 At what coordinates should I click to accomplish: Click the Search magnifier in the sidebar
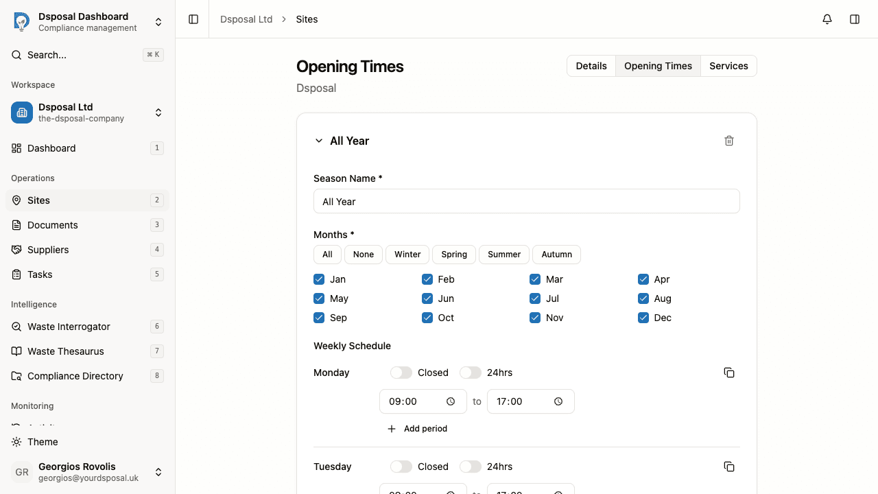pyautogui.click(x=16, y=55)
